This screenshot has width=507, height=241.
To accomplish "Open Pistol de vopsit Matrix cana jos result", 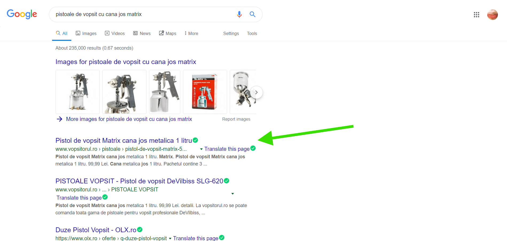I will 124,141.
